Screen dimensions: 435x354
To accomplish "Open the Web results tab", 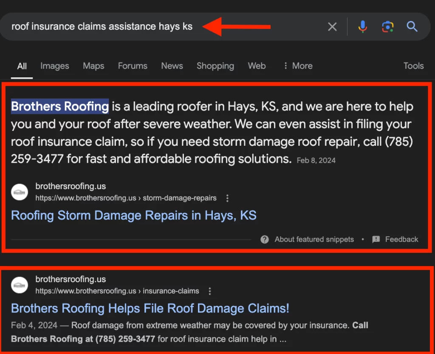I will 257,66.
